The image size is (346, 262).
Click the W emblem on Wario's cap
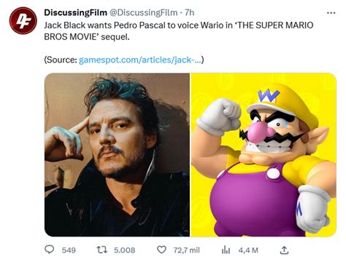click(x=269, y=96)
